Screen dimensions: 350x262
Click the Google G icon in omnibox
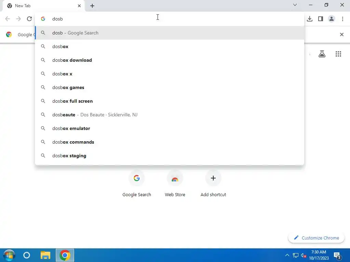pyautogui.click(x=43, y=19)
